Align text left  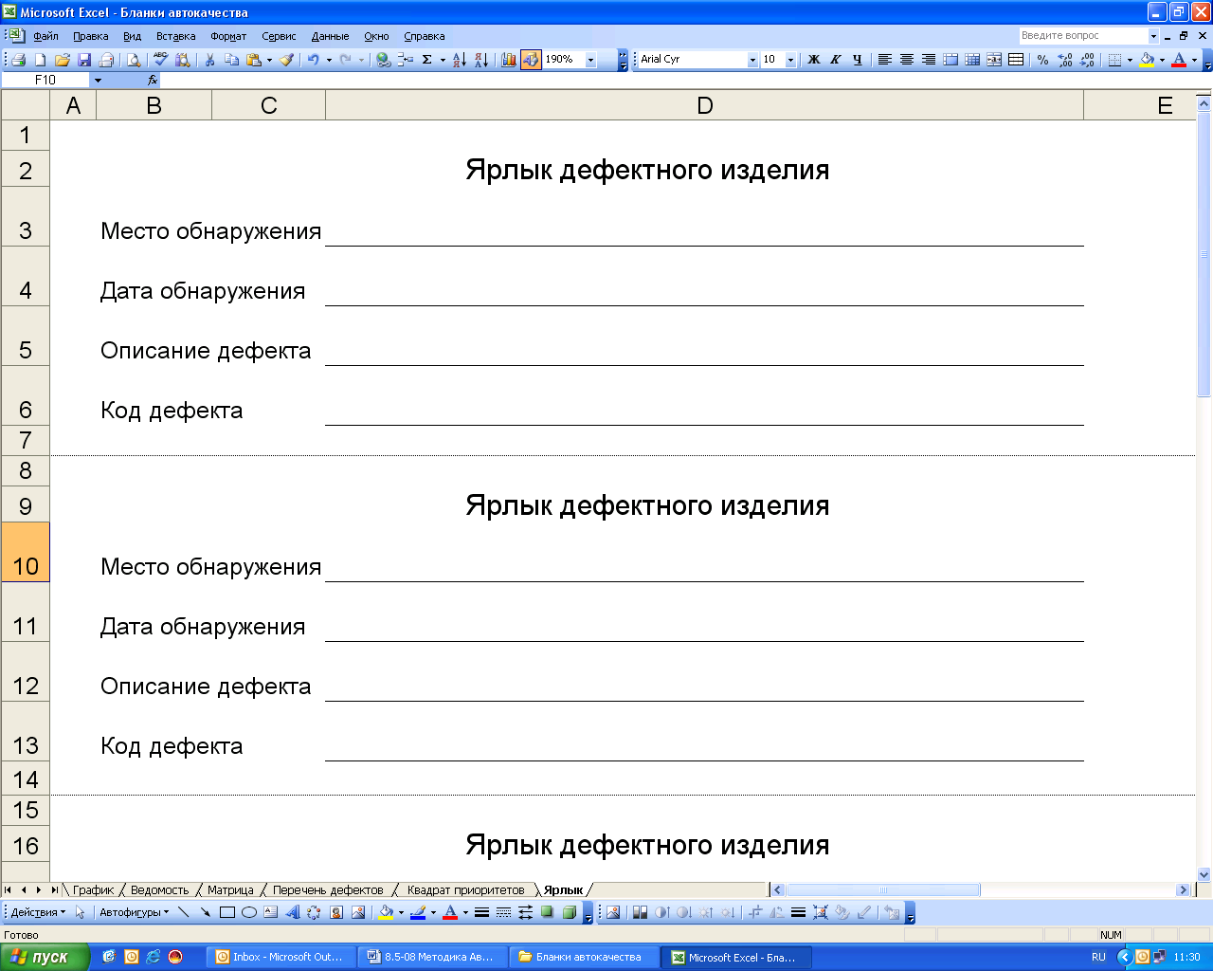click(884, 60)
